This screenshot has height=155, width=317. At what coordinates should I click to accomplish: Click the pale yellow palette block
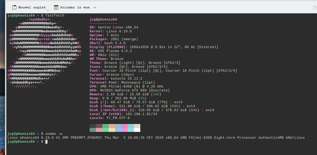pos(112,130)
